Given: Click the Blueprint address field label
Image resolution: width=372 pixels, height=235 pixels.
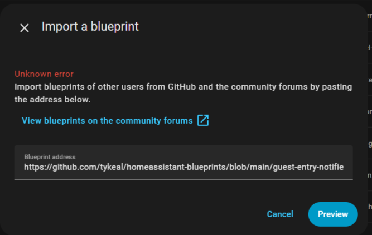Looking at the screenshot, I should tap(50, 157).
